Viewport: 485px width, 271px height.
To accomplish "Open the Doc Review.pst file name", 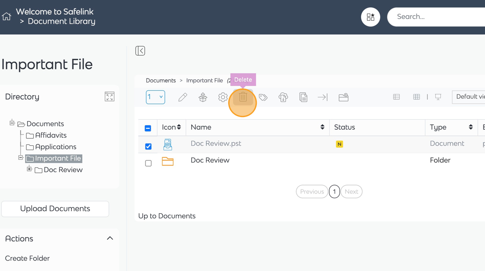I will pyautogui.click(x=216, y=144).
